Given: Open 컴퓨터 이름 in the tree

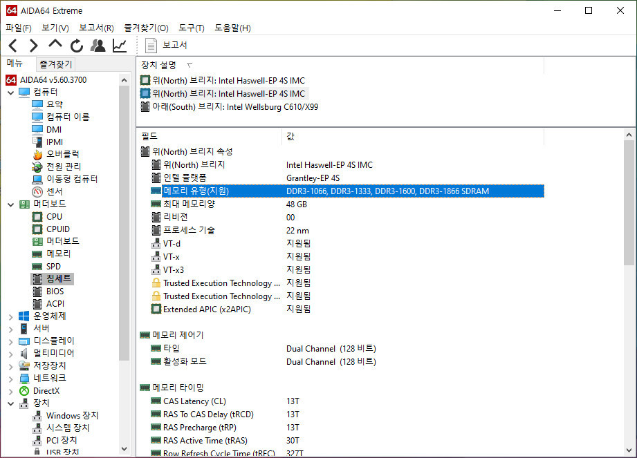Looking at the screenshot, I should [68, 117].
